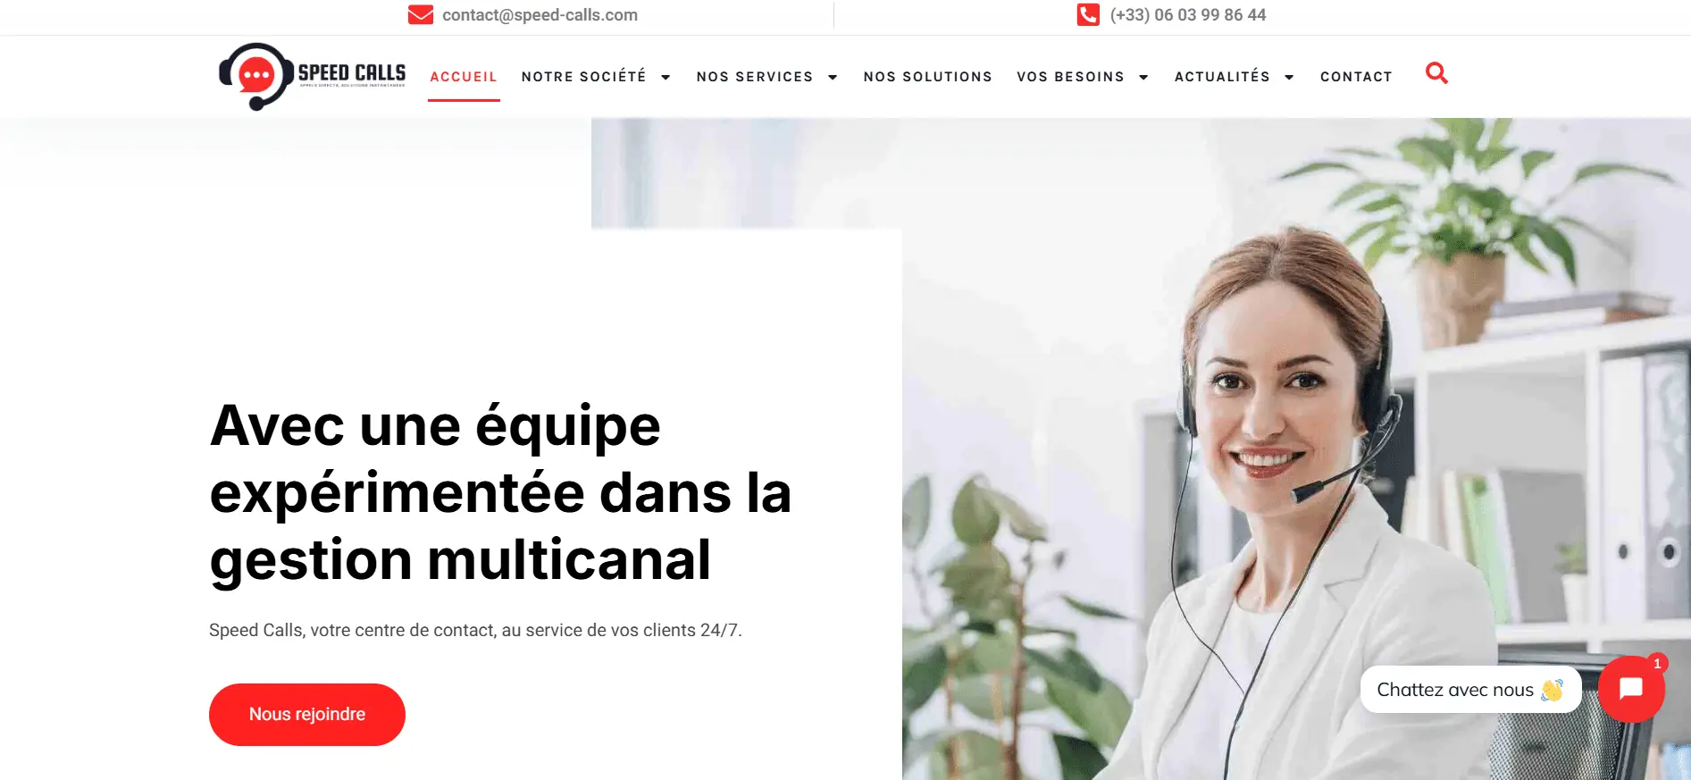Screen dimensions: 1691x780
Task: Click the Chattez avec nous prompt bubble
Action: click(x=1470, y=690)
